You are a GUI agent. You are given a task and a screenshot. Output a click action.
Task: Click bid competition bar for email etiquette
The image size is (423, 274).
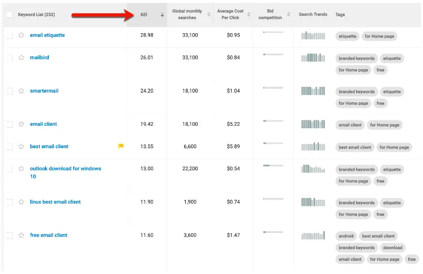pyautogui.click(x=273, y=32)
